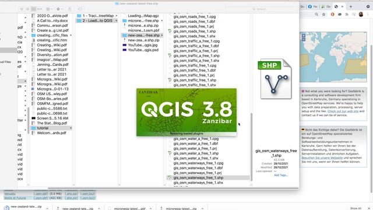The image size is (373, 210).
Task: Switch Finder to icon view
Action: 22,9
